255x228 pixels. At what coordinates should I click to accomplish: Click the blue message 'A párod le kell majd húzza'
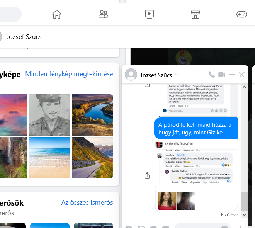196,128
